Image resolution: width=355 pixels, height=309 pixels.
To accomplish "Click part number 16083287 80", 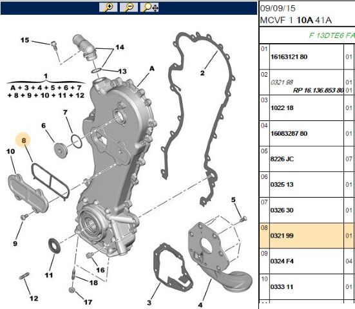I will [x=289, y=133].
